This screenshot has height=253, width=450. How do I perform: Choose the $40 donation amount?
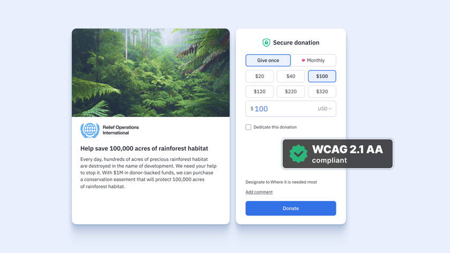point(291,76)
